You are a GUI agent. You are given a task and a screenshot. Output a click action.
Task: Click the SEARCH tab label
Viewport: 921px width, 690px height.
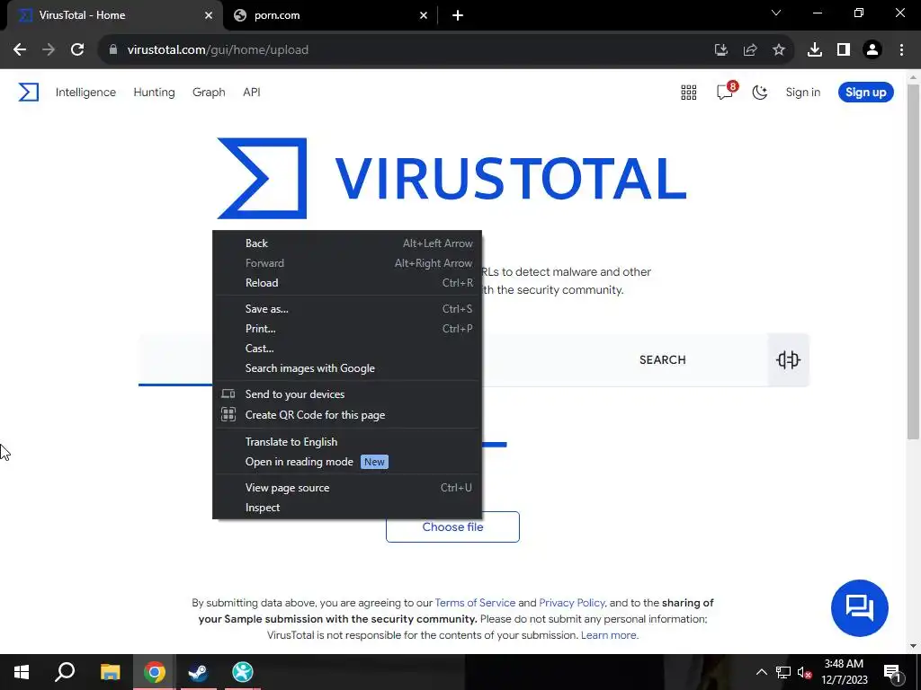click(663, 359)
